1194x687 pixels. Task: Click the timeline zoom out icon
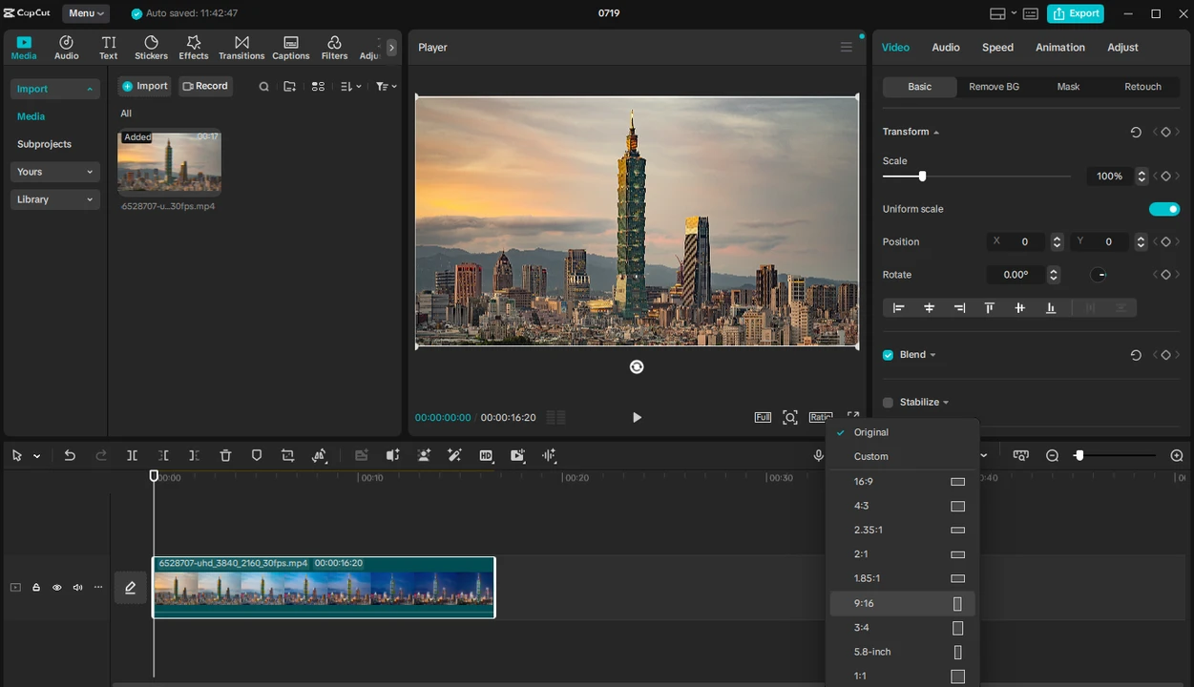pos(1053,456)
